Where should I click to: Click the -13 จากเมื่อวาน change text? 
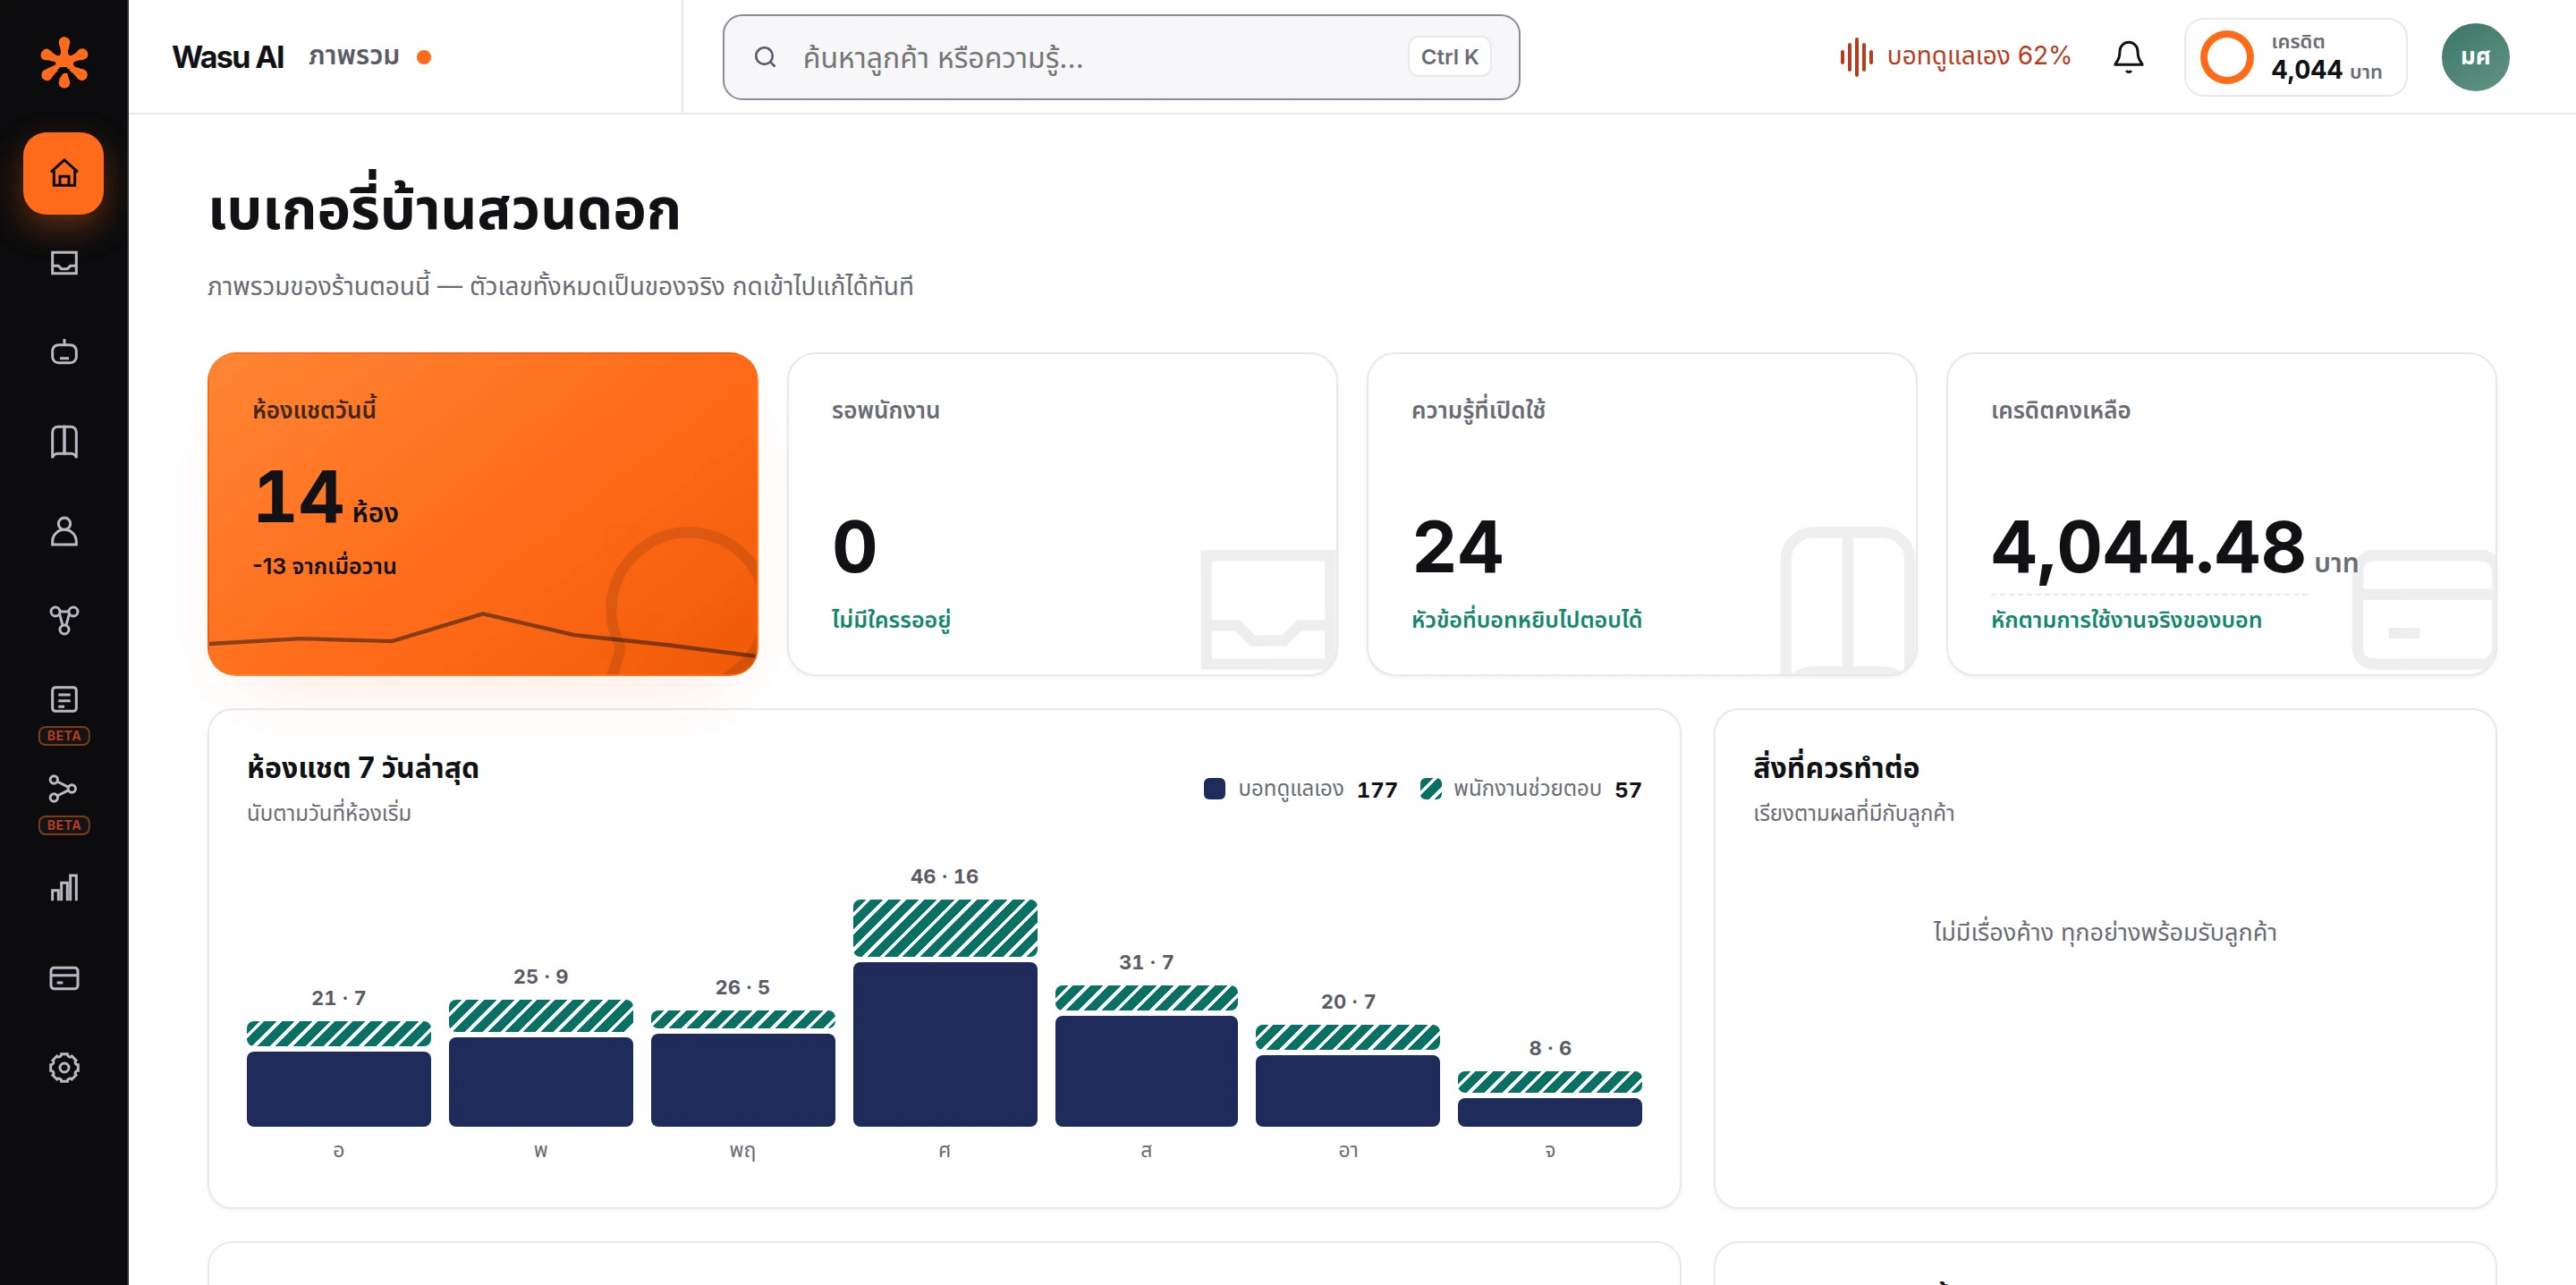[324, 566]
